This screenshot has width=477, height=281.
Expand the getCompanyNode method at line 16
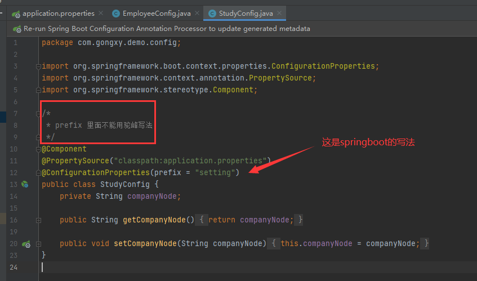pyautogui.click(x=38, y=220)
